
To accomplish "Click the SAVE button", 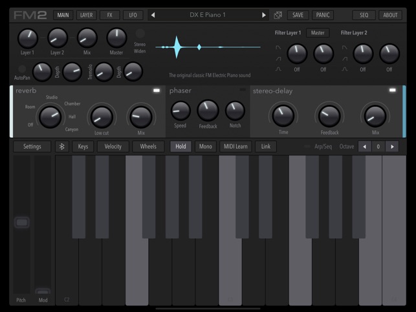I will tap(298, 15).
